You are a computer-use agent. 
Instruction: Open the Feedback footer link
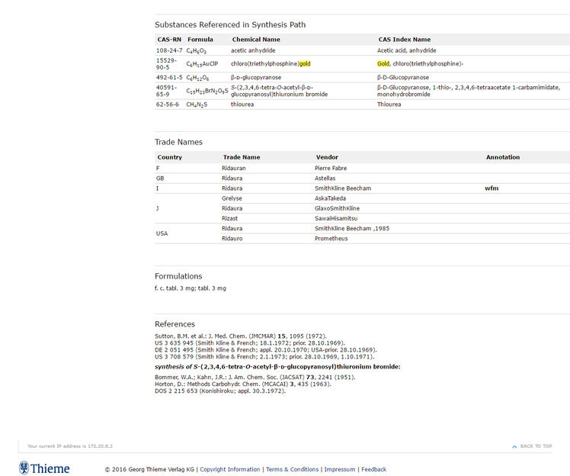373,469
